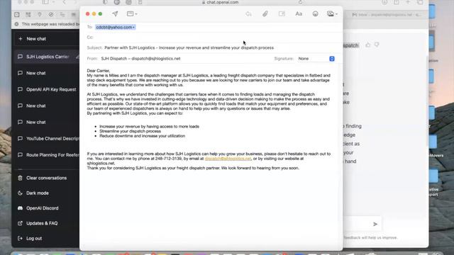Screen dimensions: 454x255
Task: Click Clear conversations in ChatGPT sidebar
Action: (43, 178)
